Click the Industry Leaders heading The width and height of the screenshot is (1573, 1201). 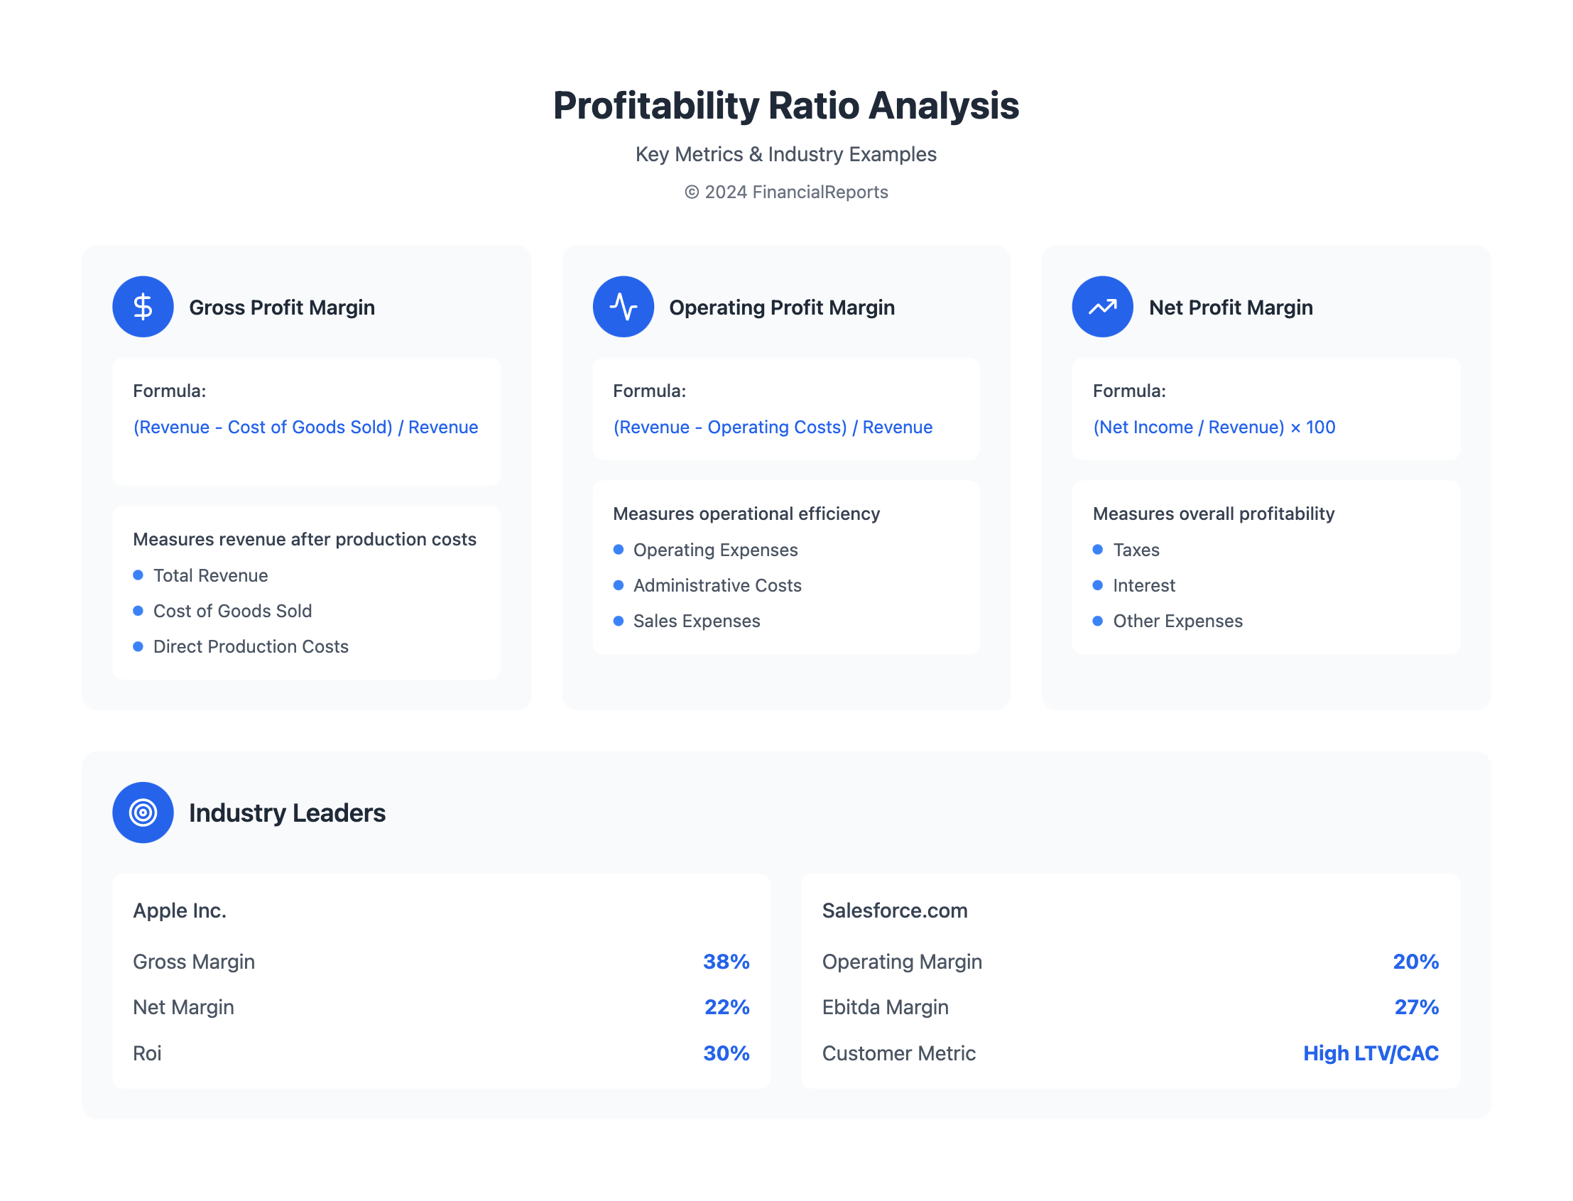(288, 813)
